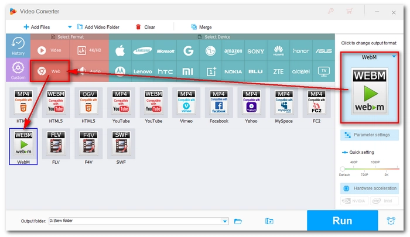Screen dimensions: 410x237
Task: Click the large WEBM output format image
Action: click(x=370, y=91)
